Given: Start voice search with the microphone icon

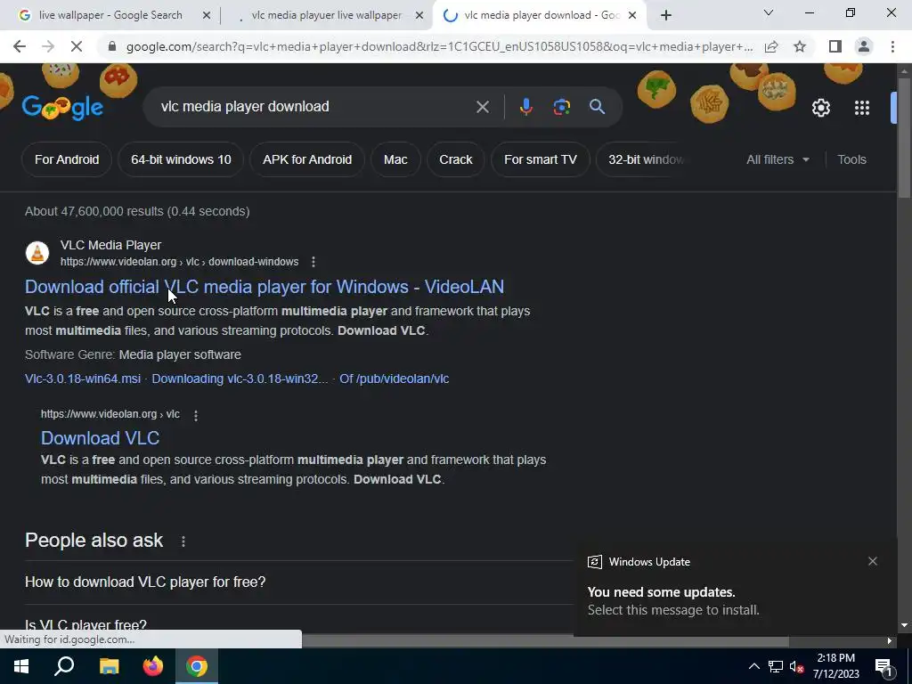Looking at the screenshot, I should [x=525, y=107].
